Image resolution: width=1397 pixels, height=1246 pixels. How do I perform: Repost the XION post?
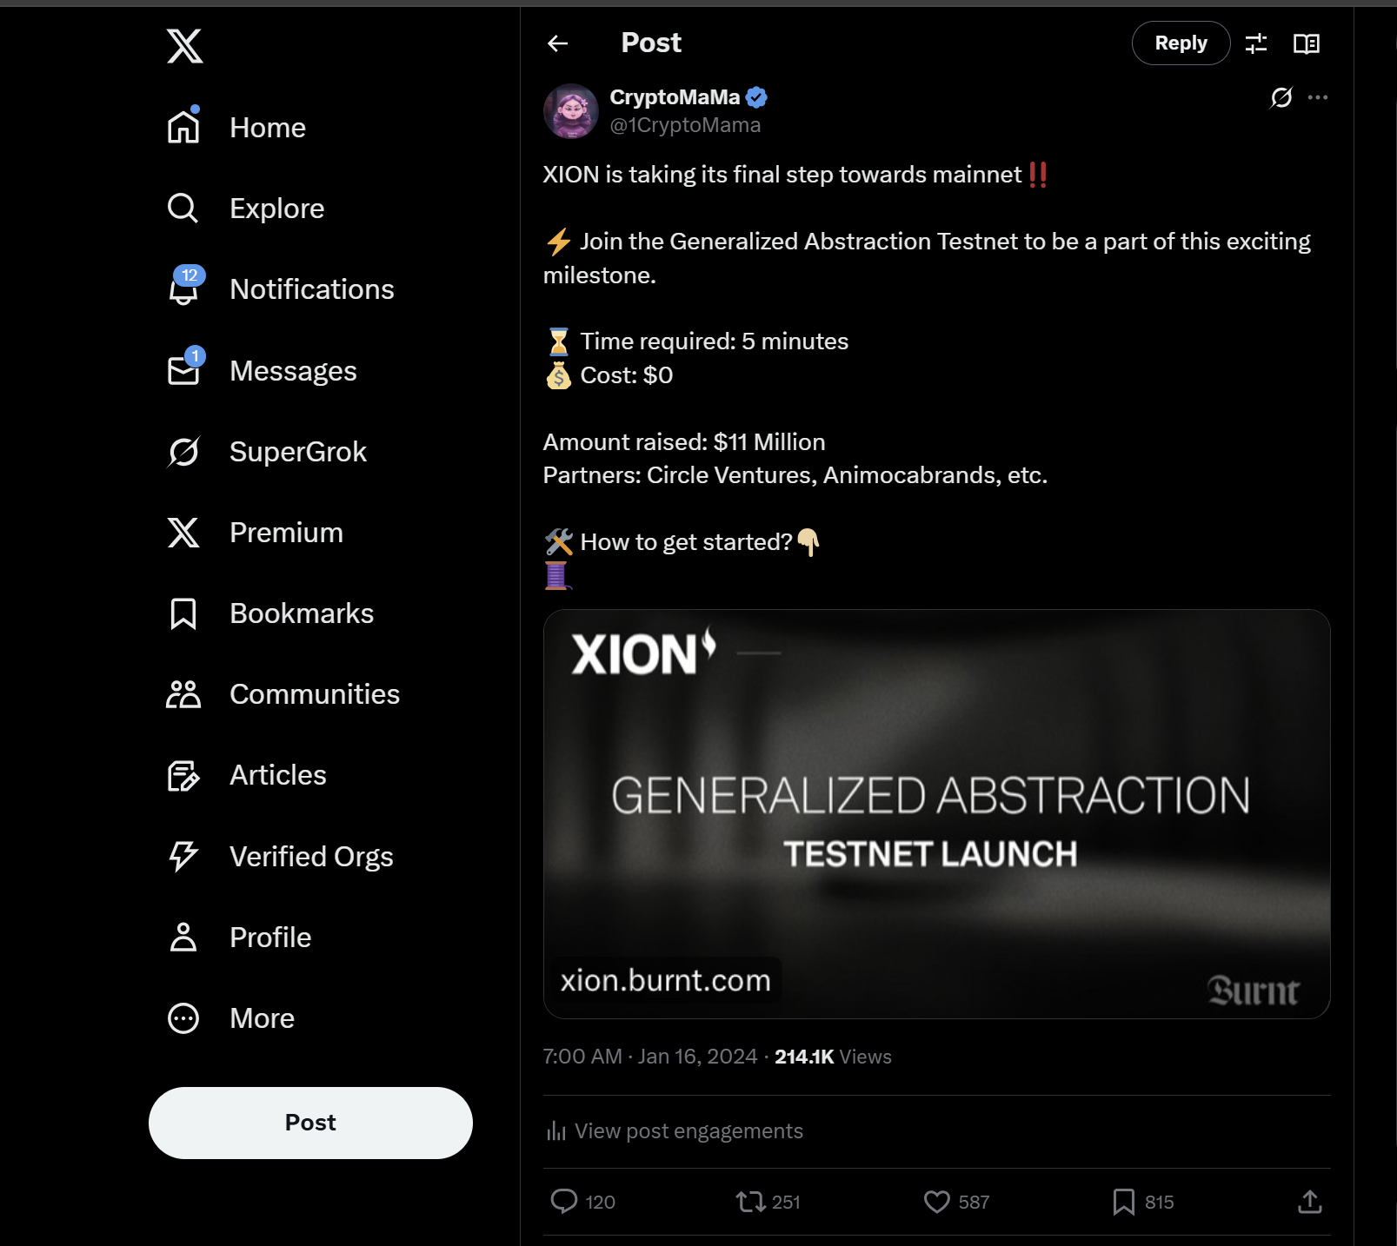[749, 1202]
